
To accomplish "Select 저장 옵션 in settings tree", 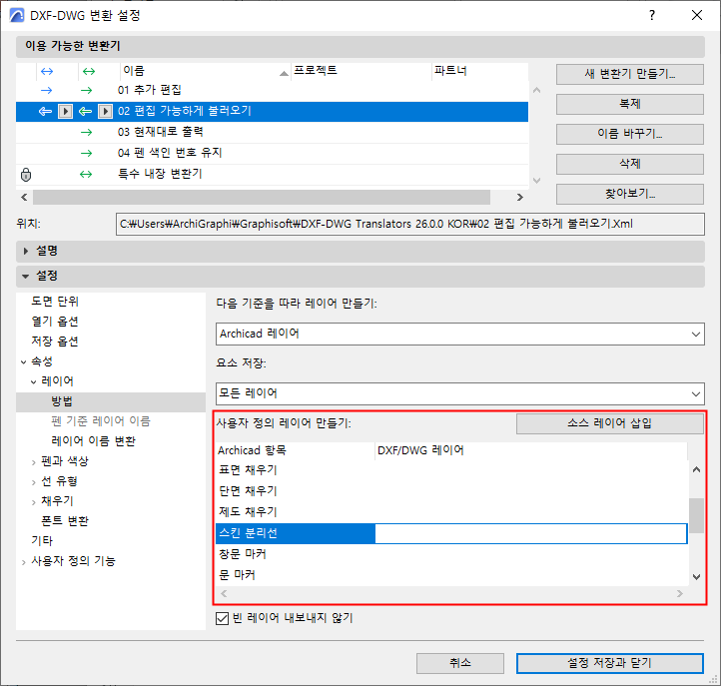I will click(x=55, y=342).
